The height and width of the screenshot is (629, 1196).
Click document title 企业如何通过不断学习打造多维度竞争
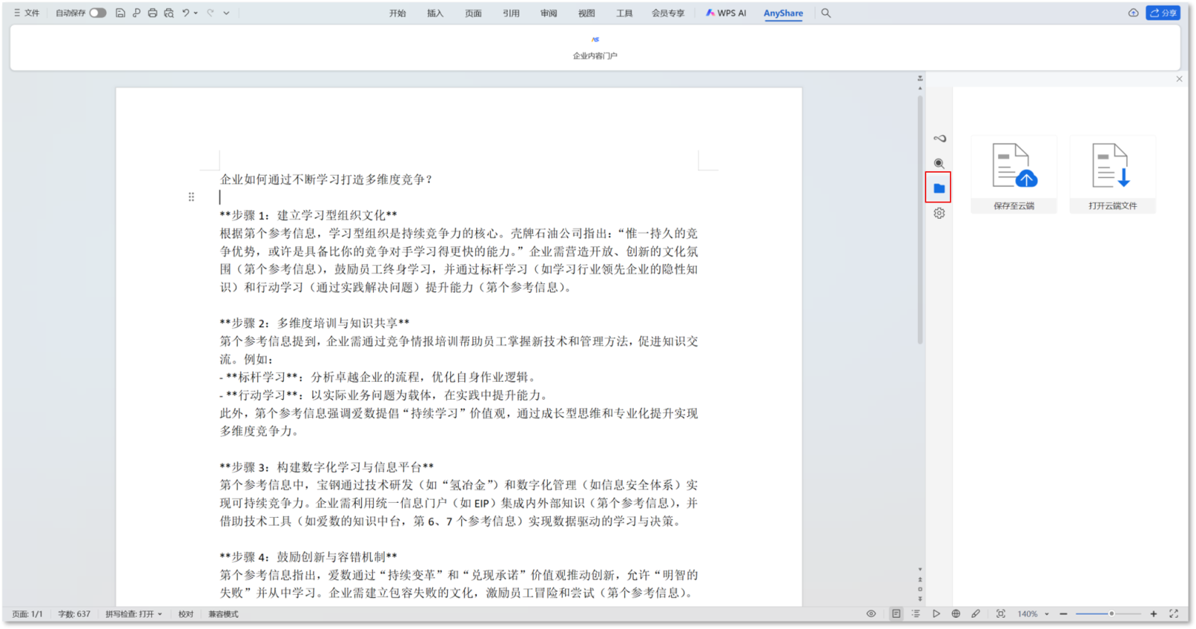pyautogui.click(x=326, y=179)
